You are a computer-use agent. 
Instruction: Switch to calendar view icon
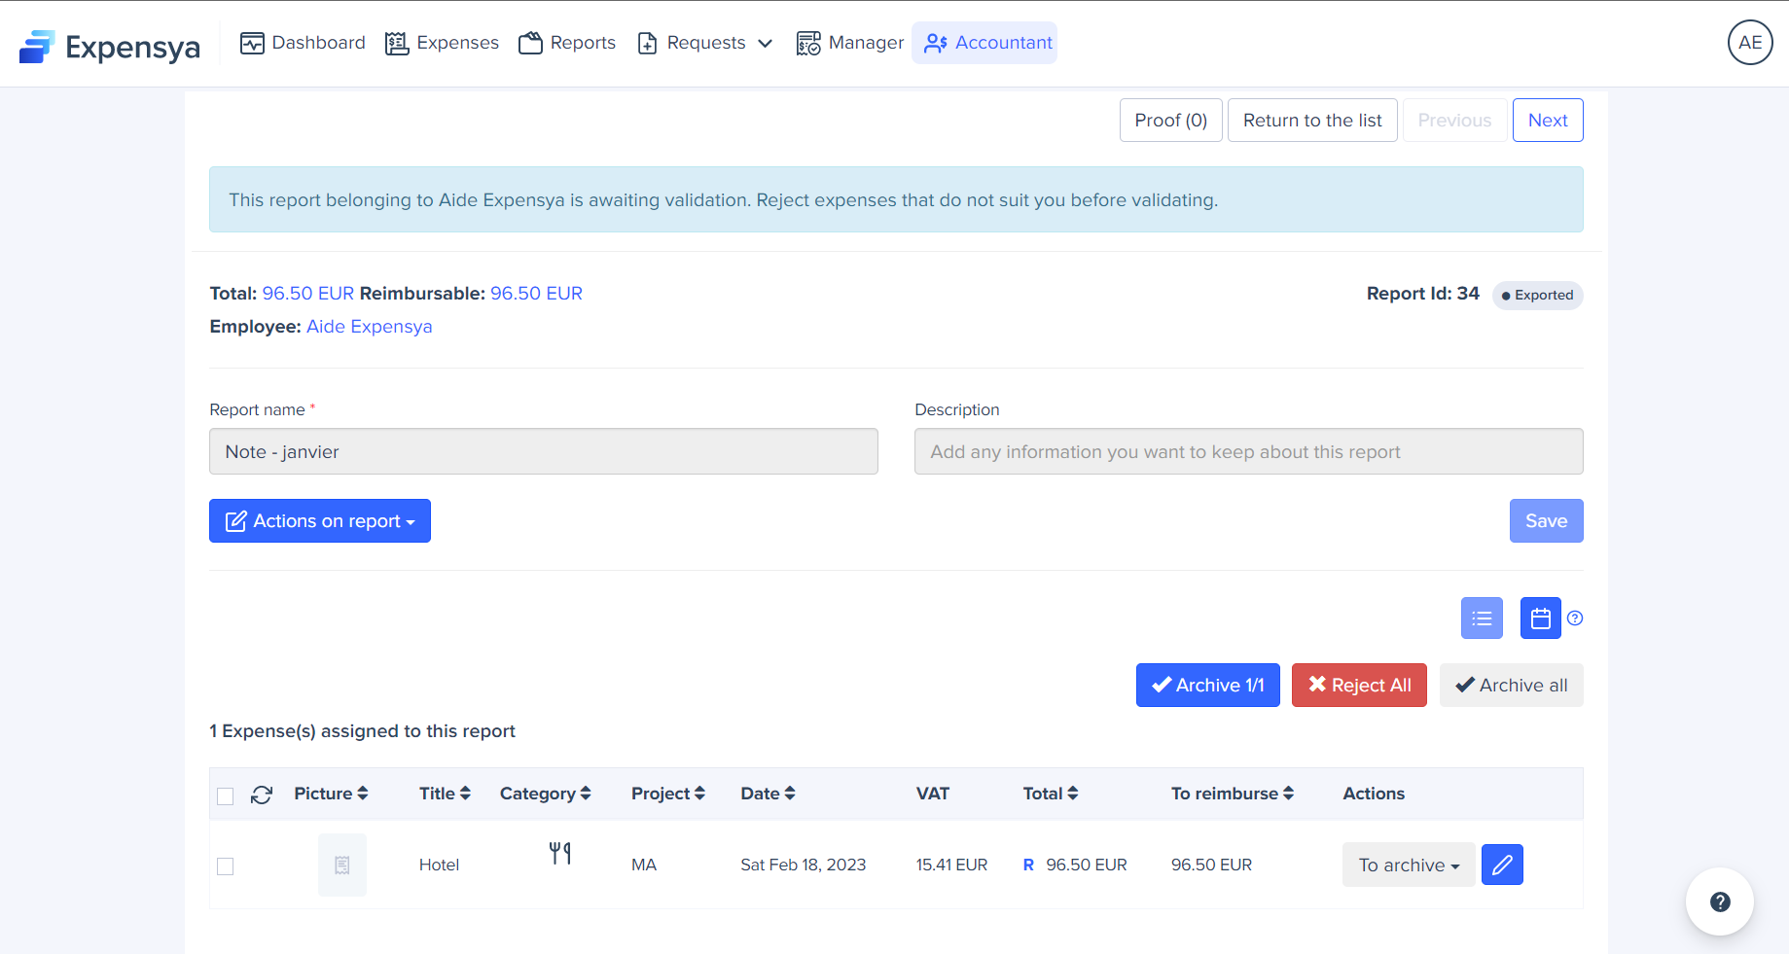coord(1540,618)
